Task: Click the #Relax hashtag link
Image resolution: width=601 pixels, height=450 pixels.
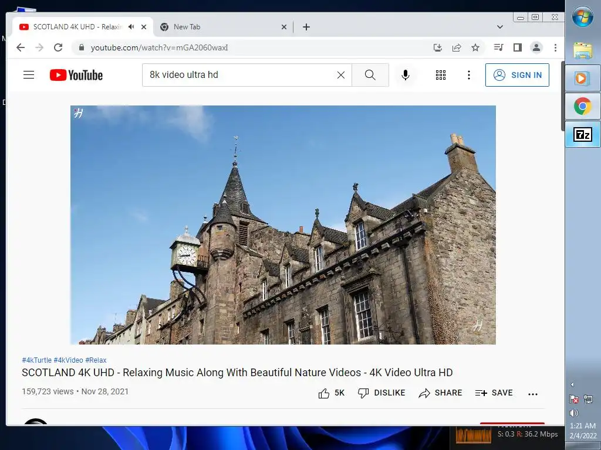Action: pyautogui.click(x=96, y=360)
